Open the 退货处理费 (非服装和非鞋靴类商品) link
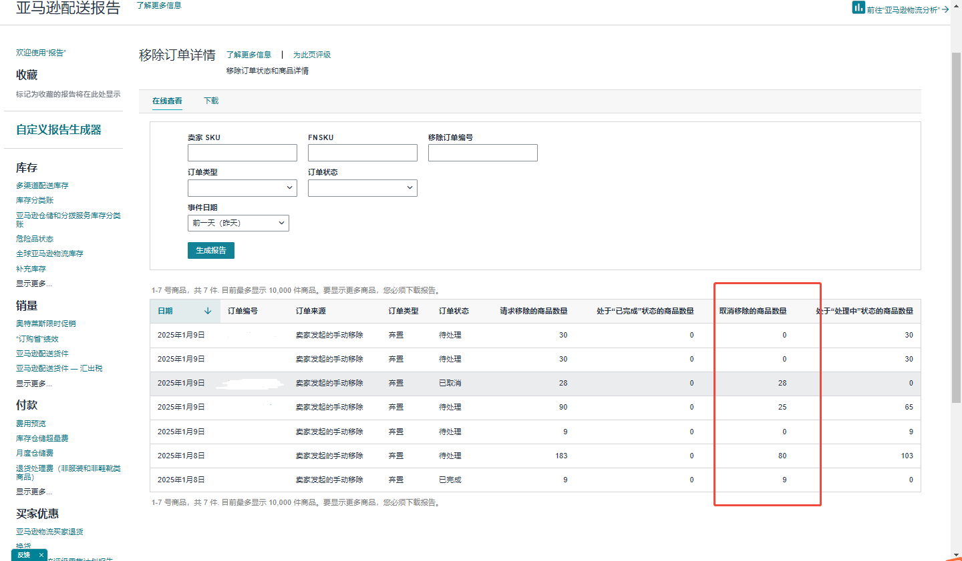The height and width of the screenshot is (561, 962). (68, 472)
